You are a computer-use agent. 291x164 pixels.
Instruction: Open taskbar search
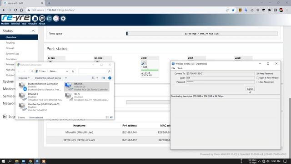pyautogui.click(x=10, y=161)
